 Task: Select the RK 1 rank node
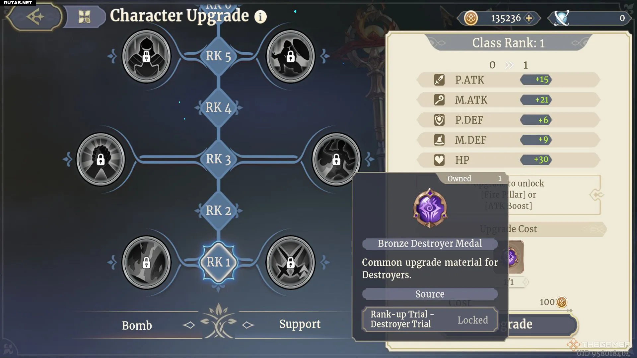219,262
